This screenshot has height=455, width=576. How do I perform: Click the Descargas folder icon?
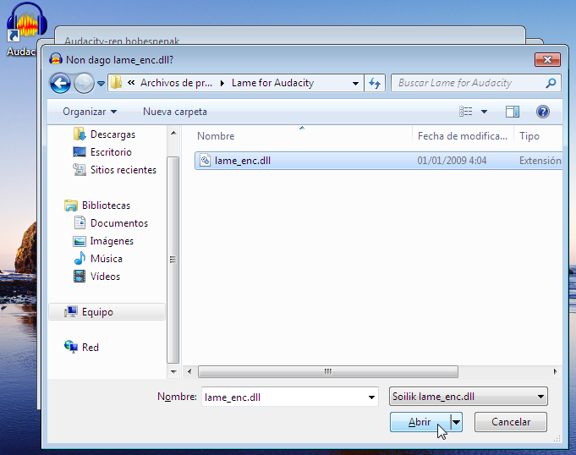coord(80,134)
